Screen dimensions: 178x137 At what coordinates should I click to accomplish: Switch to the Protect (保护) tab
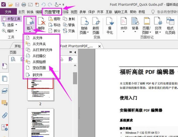[x=91, y=12]
